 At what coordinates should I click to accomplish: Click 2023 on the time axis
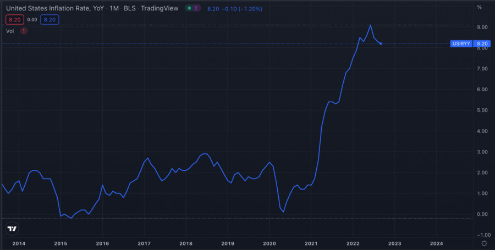click(394, 243)
